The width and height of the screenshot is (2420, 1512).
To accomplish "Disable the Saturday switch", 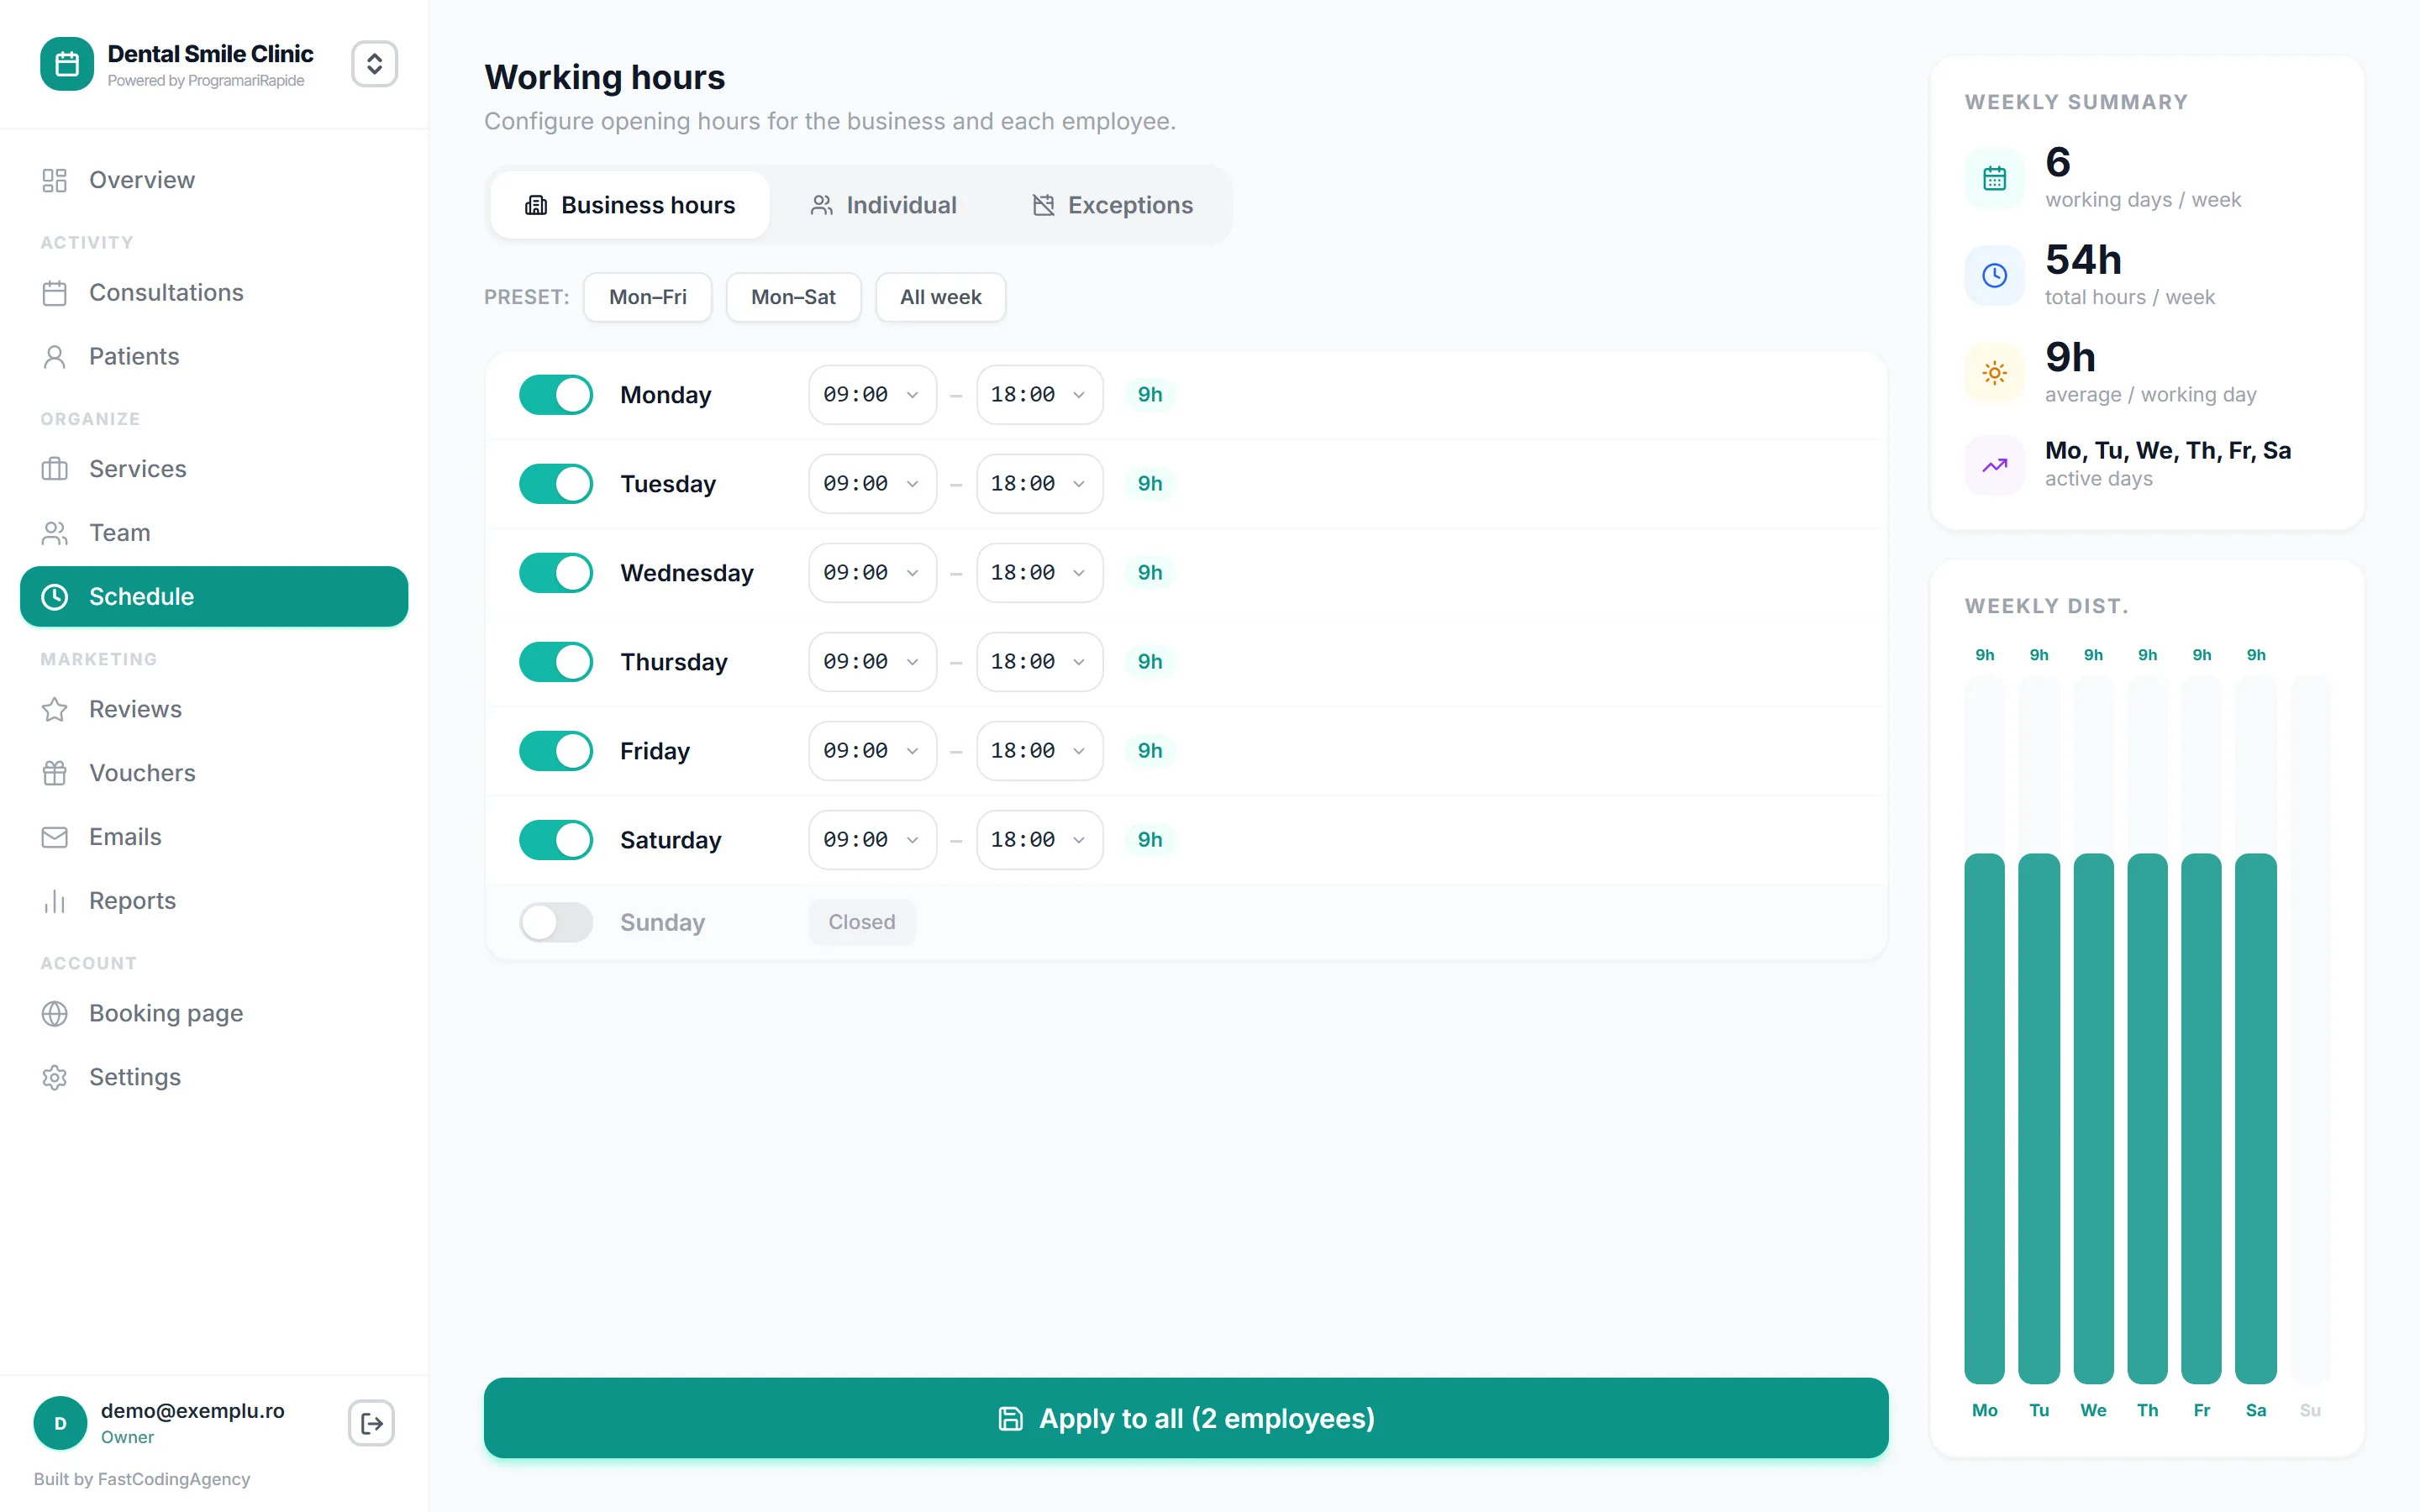I will click(556, 840).
